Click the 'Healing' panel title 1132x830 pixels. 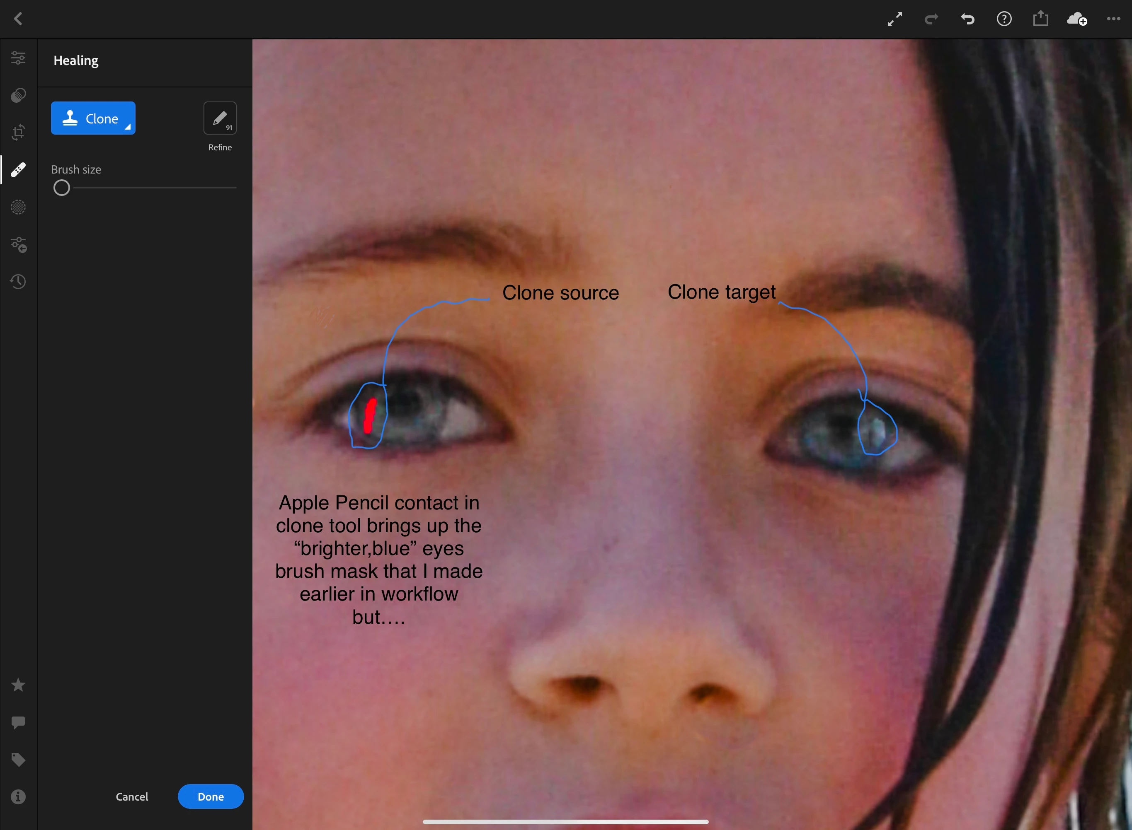(76, 61)
